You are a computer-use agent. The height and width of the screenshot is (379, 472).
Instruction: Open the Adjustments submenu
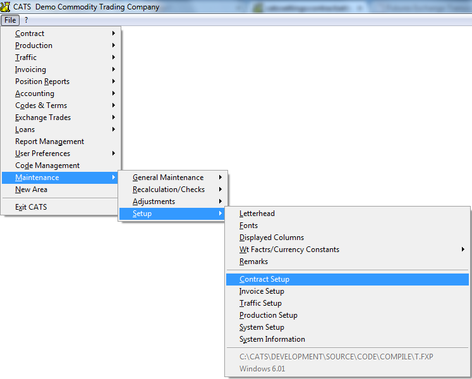click(x=172, y=202)
